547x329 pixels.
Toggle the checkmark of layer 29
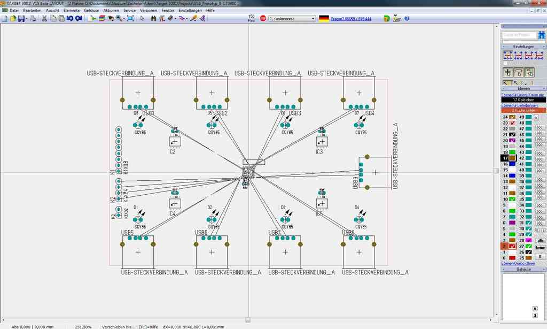[x=528, y=234]
